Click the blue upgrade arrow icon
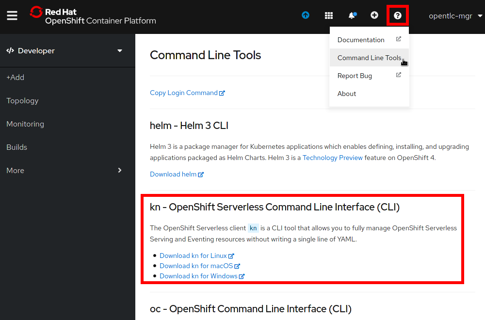Viewport: 485px width, 320px height. click(x=306, y=16)
